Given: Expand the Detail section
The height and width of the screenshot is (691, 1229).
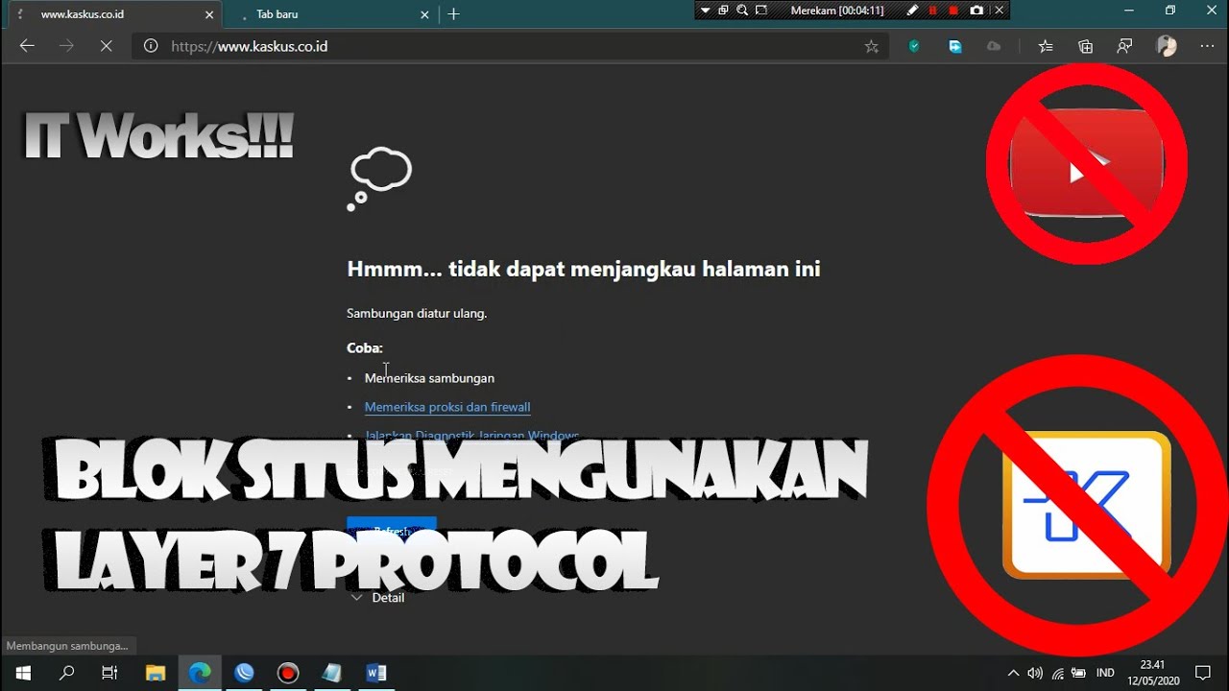Looking at the screenshot, I should tap(378, 597).
